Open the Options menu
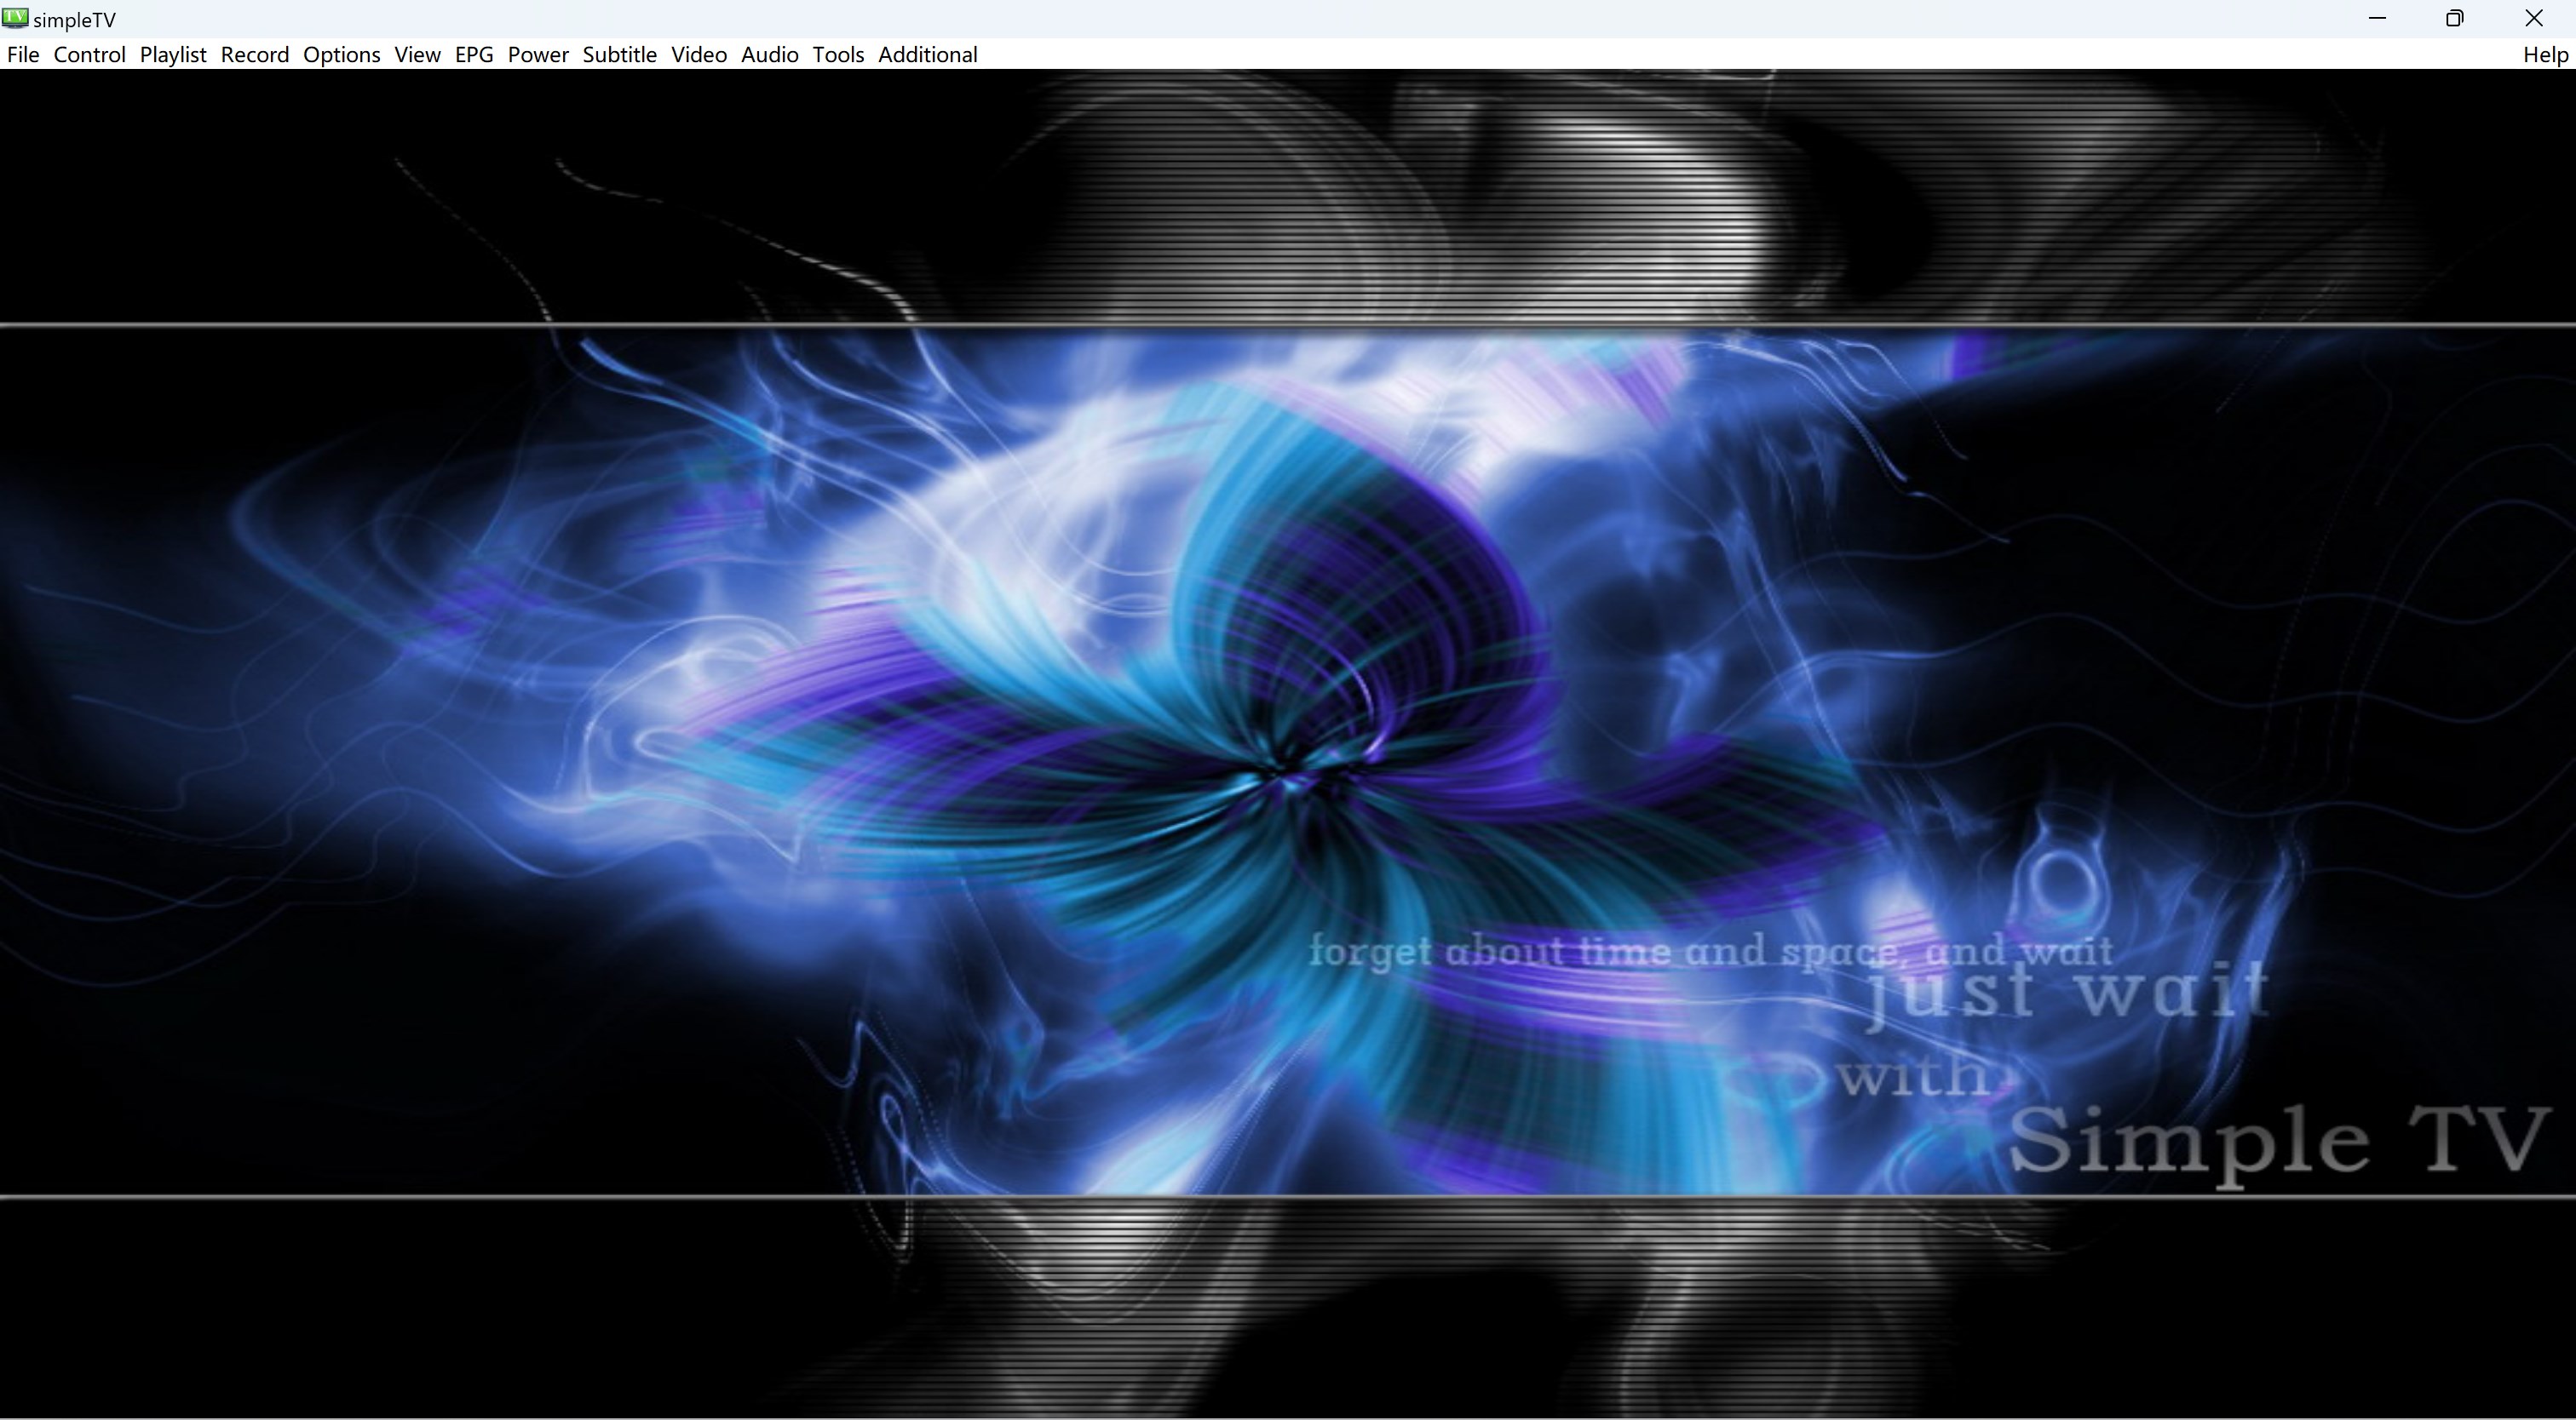The width and height of the screenshot is (2576, 1420). [341, 55]
